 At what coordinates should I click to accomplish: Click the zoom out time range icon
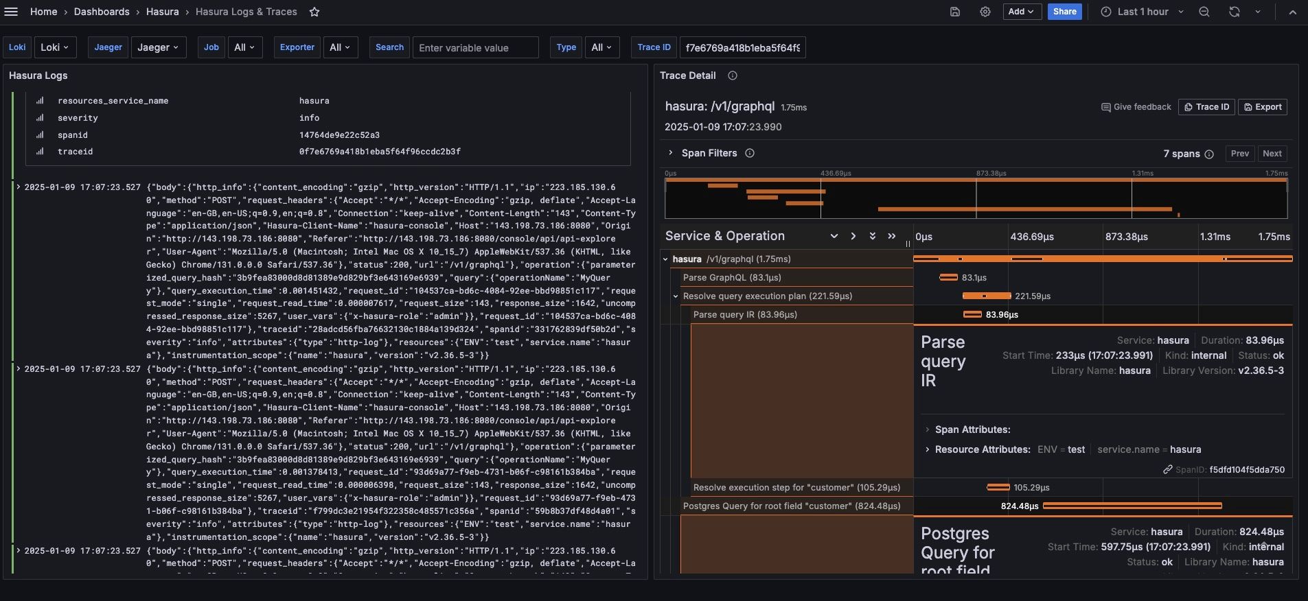point(1204,12)
